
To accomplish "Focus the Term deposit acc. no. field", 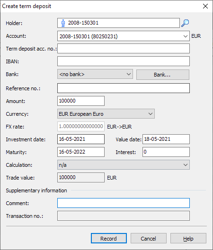I will point(124,49).
